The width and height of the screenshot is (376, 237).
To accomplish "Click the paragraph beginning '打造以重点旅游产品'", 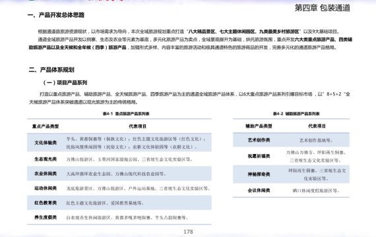I will 189,98.
